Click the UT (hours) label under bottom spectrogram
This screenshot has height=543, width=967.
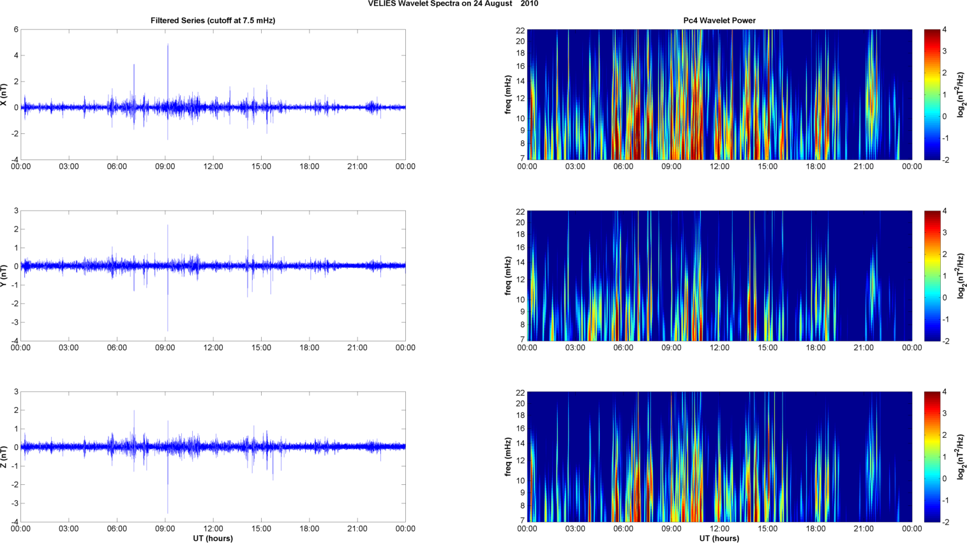pos(719,539)
